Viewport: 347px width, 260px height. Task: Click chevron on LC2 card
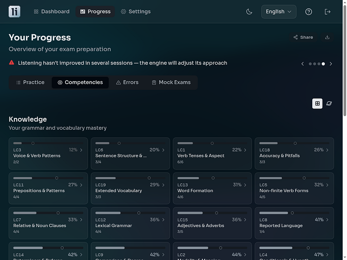point(245,255)
